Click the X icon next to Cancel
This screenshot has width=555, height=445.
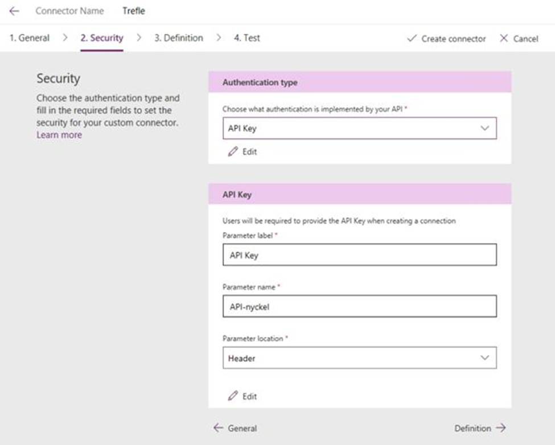tap(503, 39)
